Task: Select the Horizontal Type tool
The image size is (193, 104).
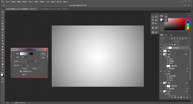Action: 2,55
